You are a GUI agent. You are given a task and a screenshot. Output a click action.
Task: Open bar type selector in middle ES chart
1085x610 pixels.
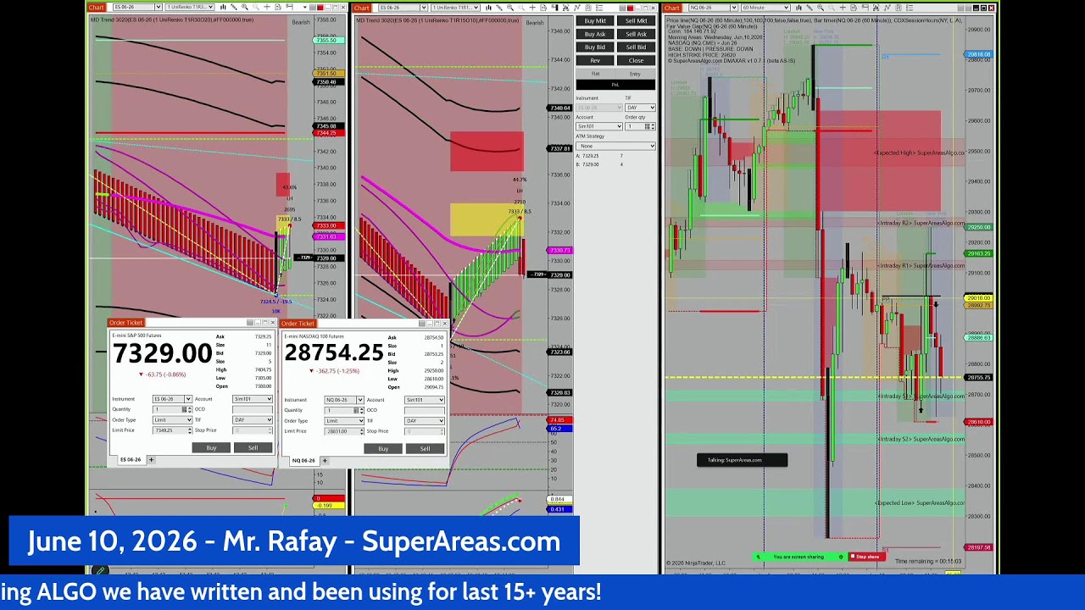click(488, 8)
